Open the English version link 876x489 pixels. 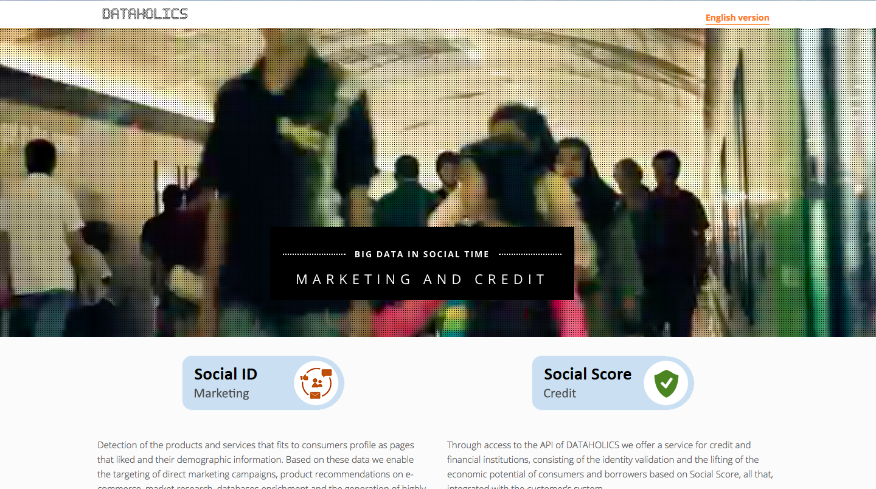click(x=737, y=18)
